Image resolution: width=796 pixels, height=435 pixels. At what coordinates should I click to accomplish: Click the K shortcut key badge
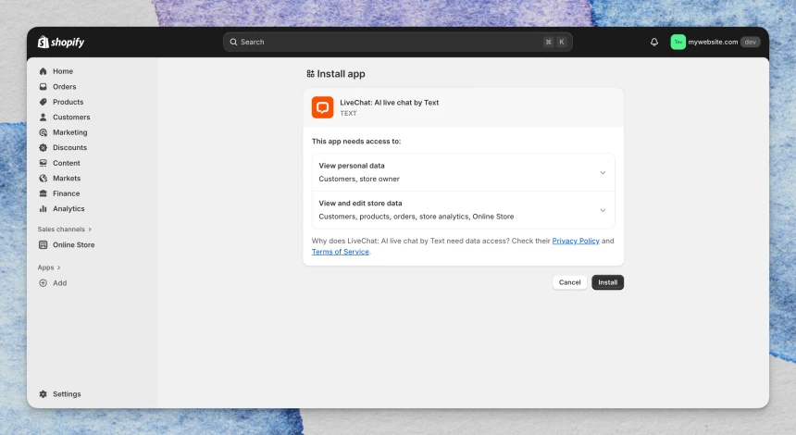pyautogui.click(x=562, y=43)
